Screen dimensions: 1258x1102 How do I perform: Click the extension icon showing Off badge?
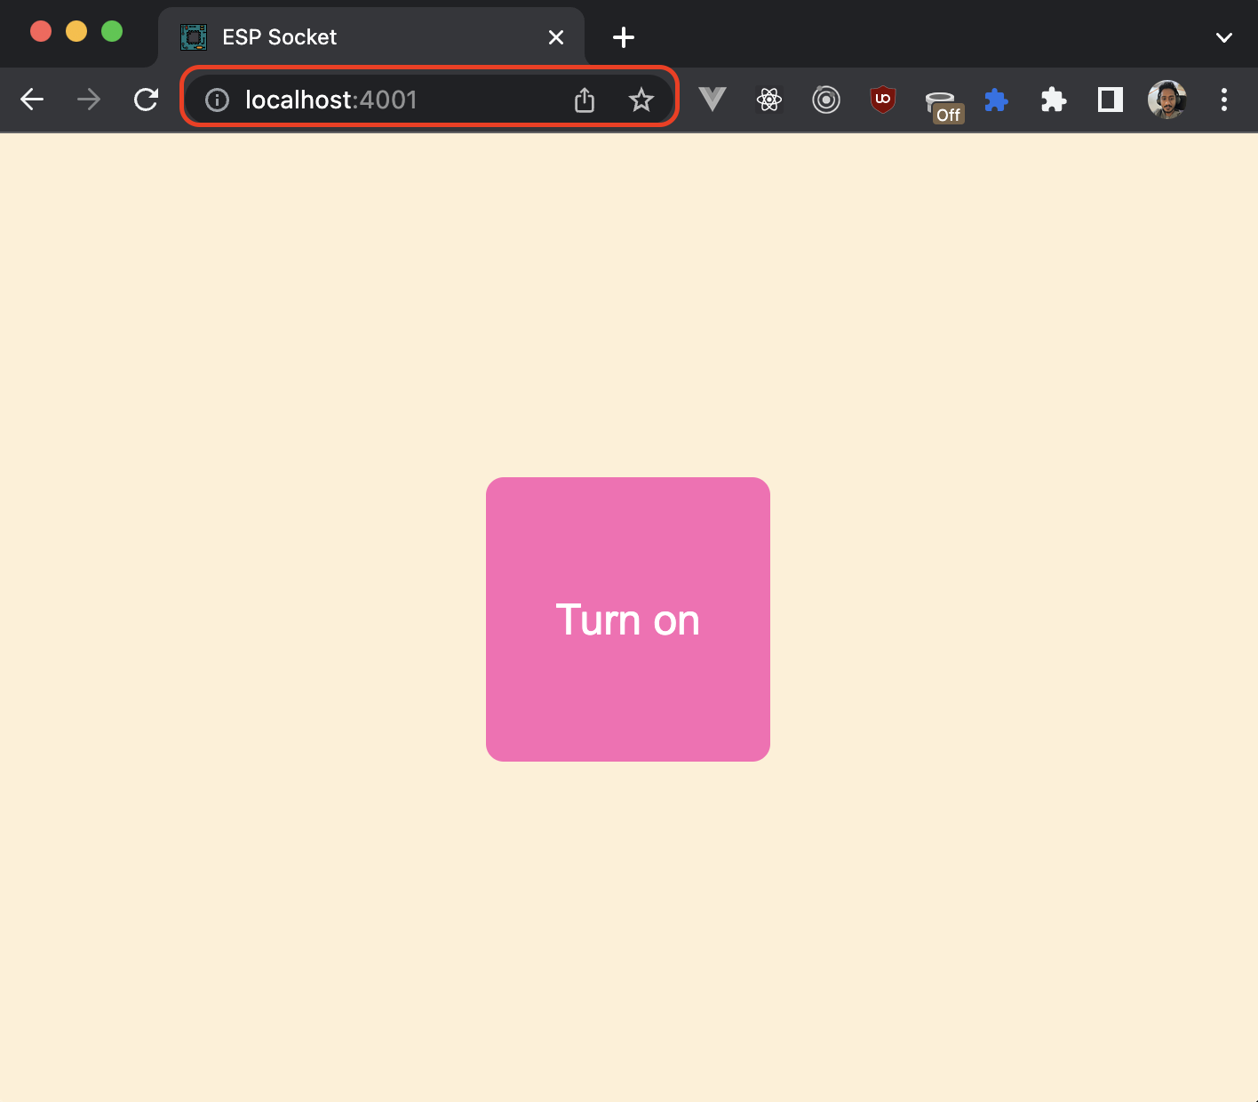tap(941, 100)
